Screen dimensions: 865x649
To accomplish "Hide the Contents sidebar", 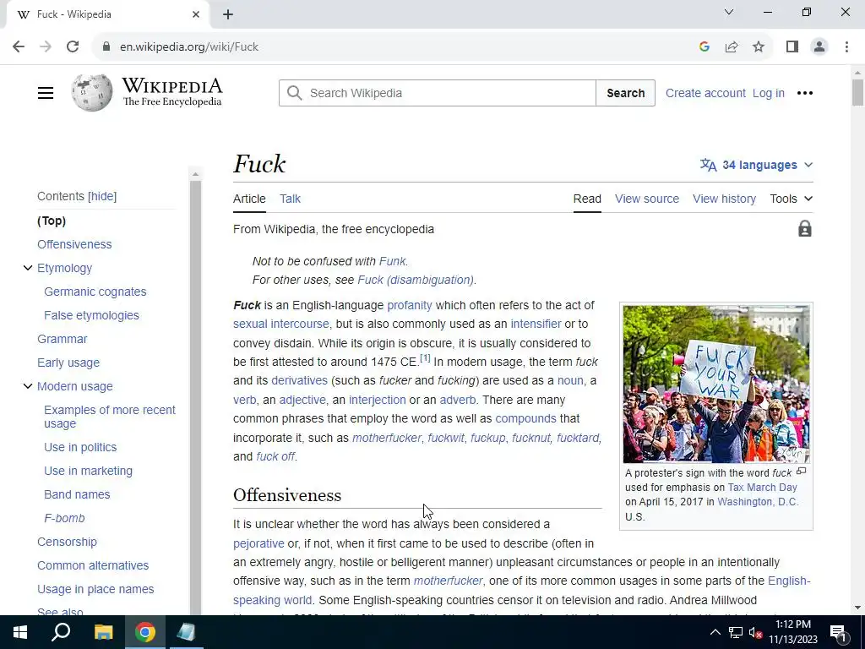I will 102,196.
